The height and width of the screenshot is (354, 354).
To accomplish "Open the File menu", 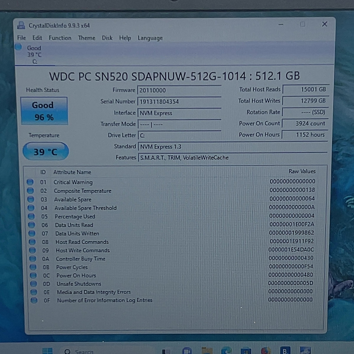I will [x=21, y=38].
